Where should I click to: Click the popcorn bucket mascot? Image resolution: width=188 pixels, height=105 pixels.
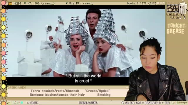tap(183, 10)
